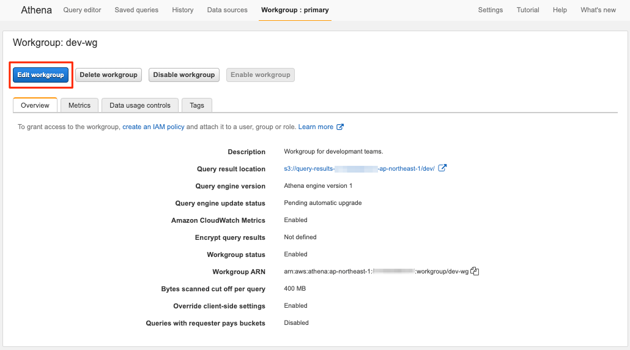Open the Tags tab
The height and width of the screenshot is (350, 630).
click(x=197, y=105)
